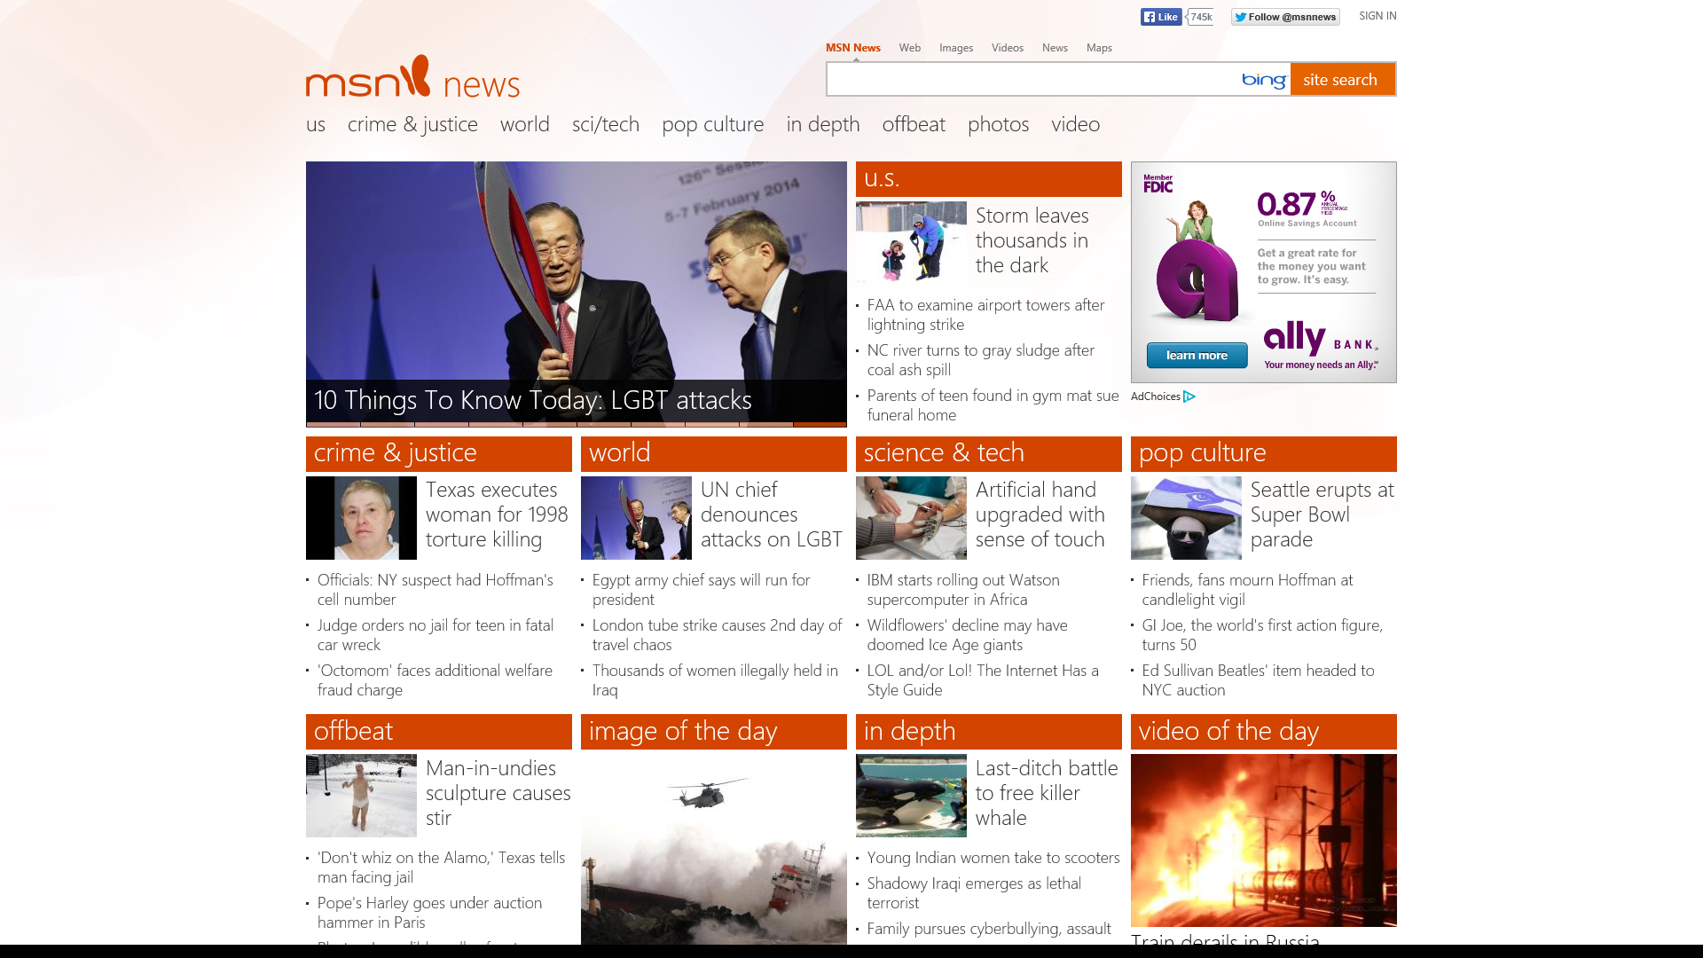Switch search scope to Images
This screenshot has height=958, width=1703.
[955, 48]
